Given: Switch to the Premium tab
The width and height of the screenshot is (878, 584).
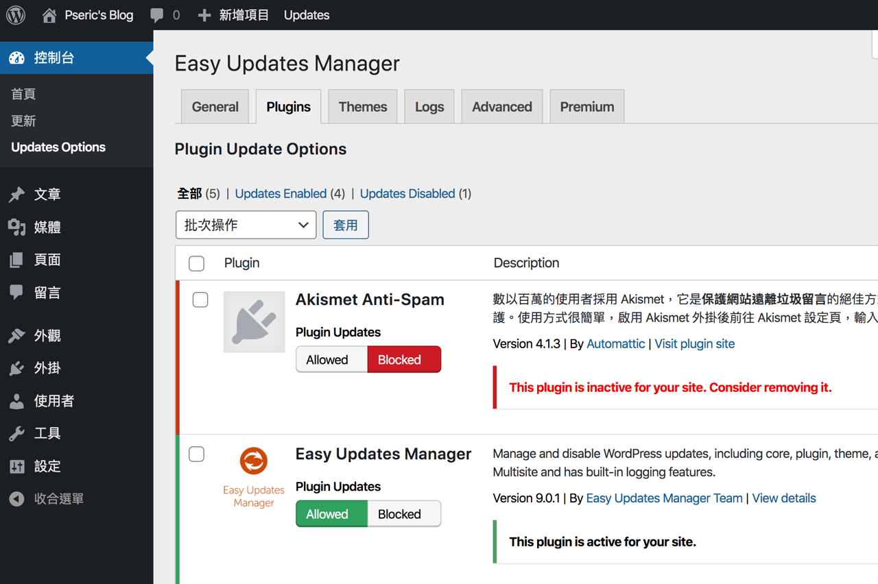Looking at the screenshot, I should pos(587,107).
